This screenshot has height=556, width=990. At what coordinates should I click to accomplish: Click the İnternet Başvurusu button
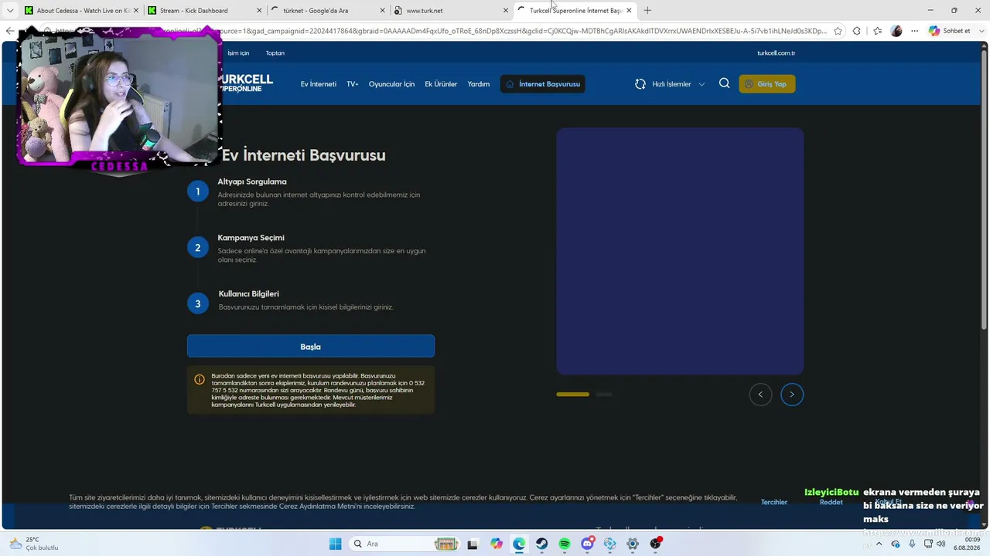(542, 84)
